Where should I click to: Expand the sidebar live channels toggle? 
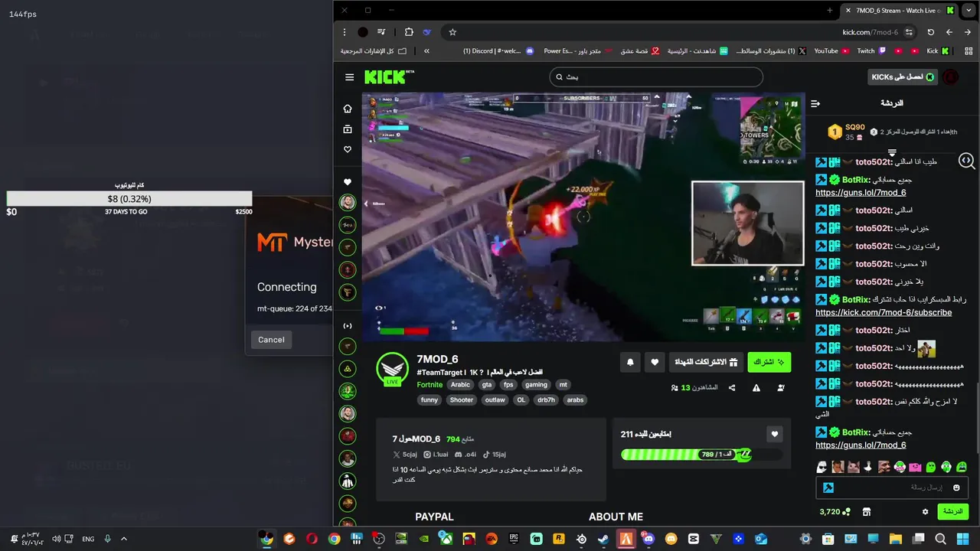[348, 326]
